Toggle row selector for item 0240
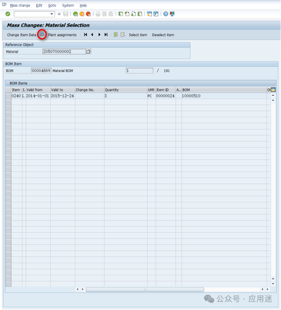Screen dimensions: 281x310 click(x=8, y=96)
